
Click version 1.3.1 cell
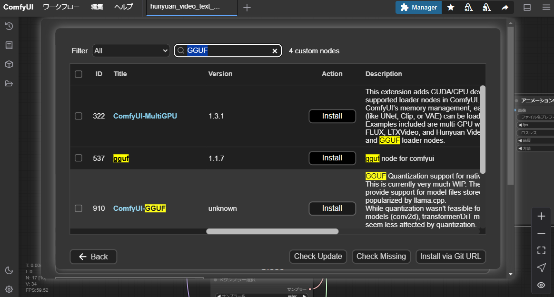216,116
